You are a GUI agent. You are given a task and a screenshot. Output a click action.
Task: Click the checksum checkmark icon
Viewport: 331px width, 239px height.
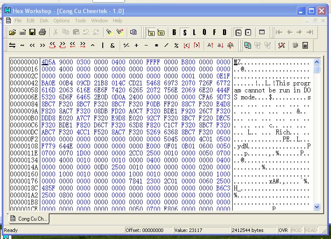[282, 45]
